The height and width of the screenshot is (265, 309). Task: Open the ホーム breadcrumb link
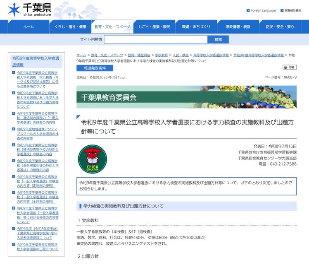coord(81,55)
